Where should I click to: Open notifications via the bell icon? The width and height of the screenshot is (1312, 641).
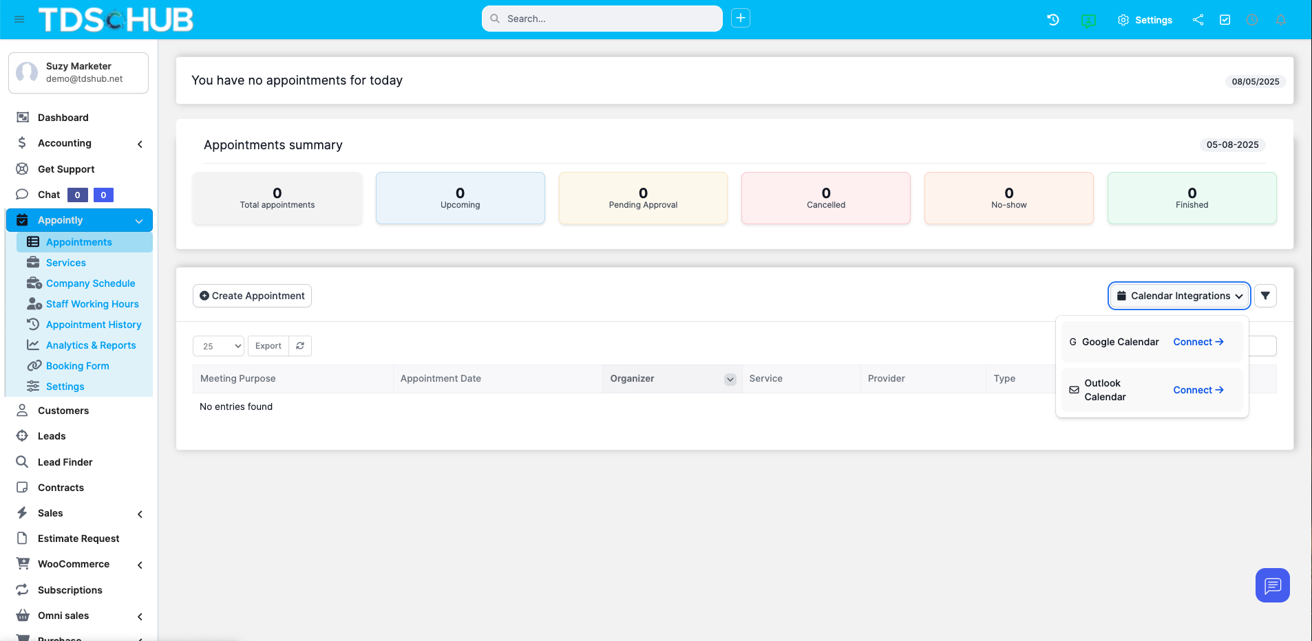pos(1281,20)
